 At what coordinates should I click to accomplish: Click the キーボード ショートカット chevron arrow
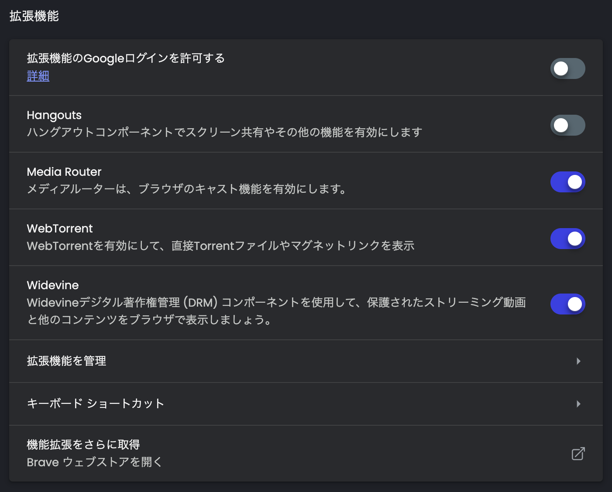point(579,404)
